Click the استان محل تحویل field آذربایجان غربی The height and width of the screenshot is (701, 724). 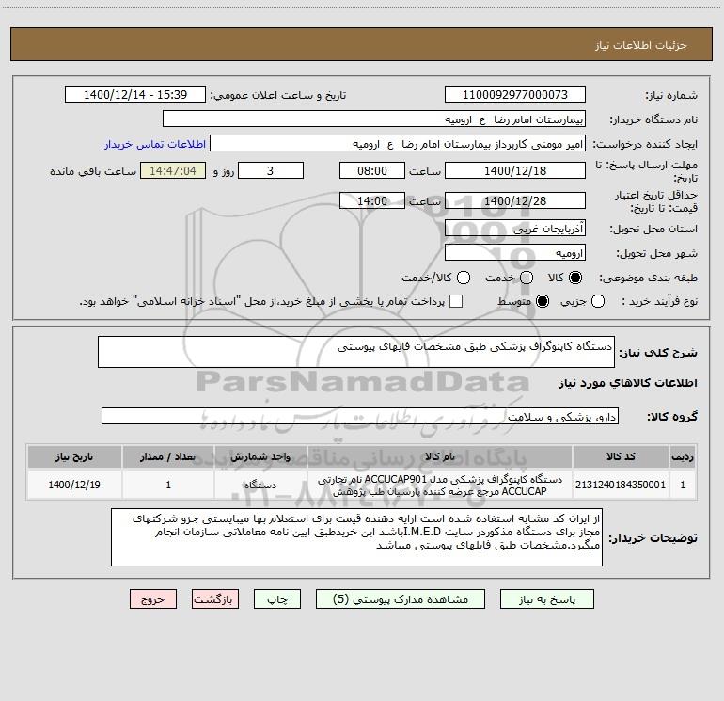[x=515, y=228]
